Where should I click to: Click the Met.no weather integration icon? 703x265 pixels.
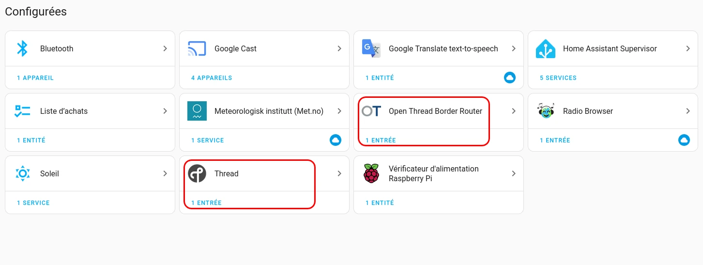click(x=197, y=111)
